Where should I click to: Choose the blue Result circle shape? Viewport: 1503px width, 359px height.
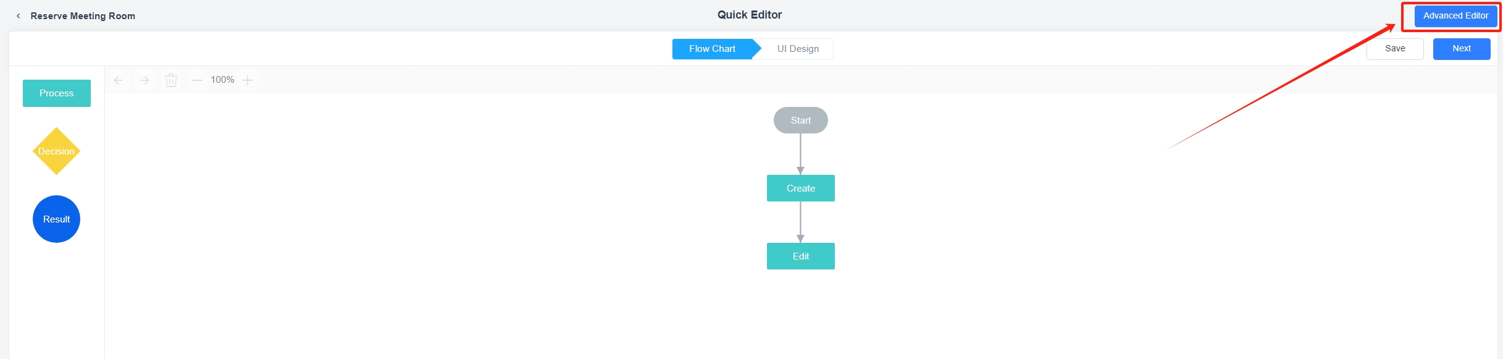click(x=56, y=219)
